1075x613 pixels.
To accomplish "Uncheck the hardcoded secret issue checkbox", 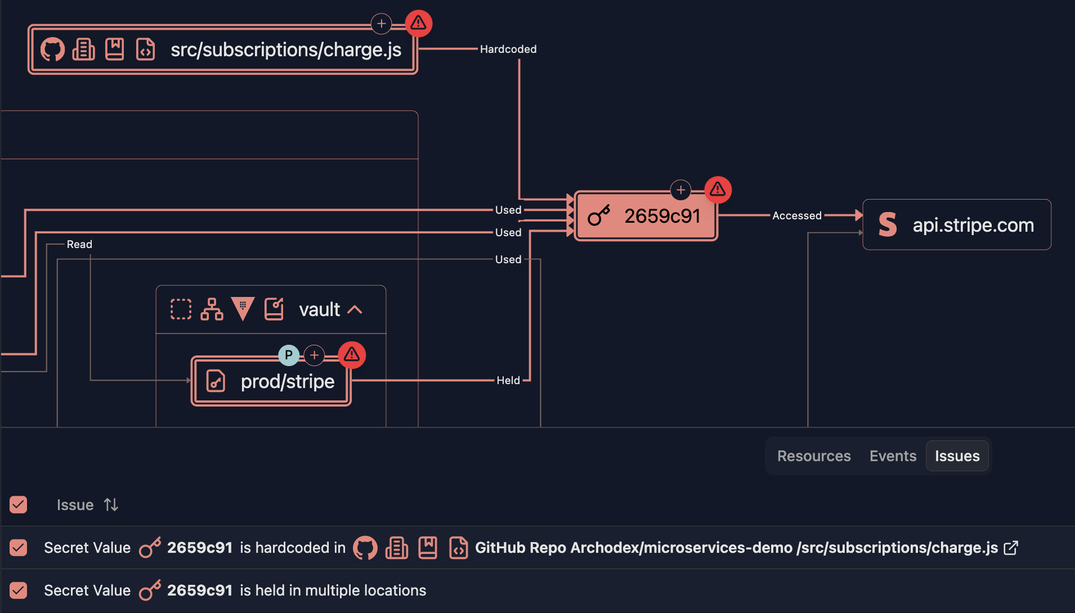I will pyautogui.click(x=18, y=547).
